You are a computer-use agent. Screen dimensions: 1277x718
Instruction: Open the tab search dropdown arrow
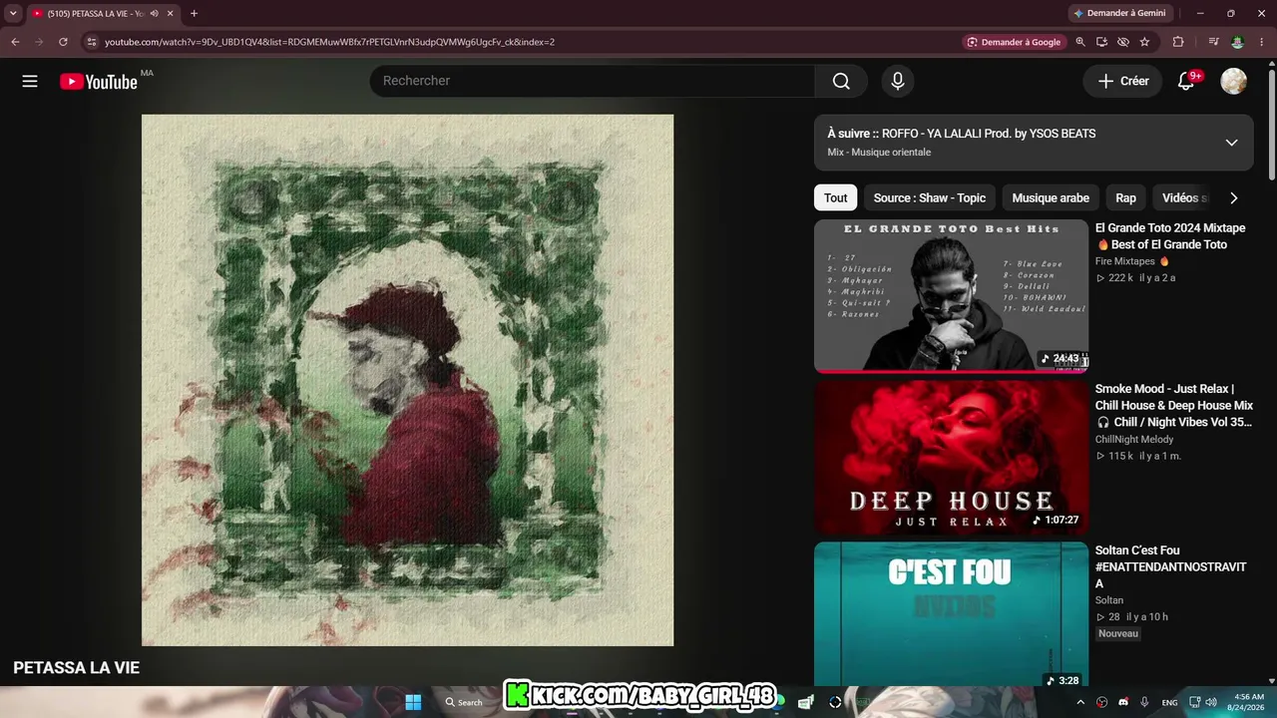[x=13, y=13]
